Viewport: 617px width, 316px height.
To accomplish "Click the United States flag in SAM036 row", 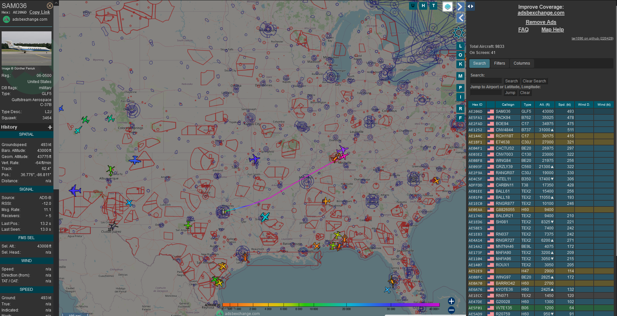I will tap(491, 111).
